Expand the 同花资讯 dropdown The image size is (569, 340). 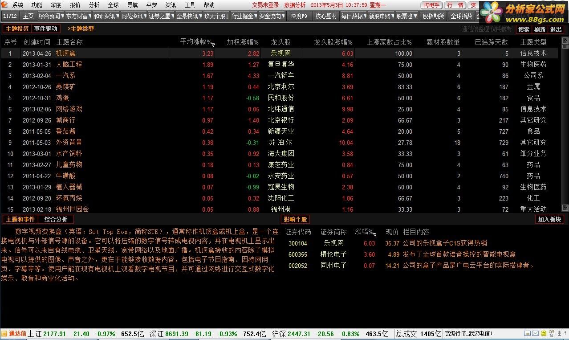coord(134,16)
